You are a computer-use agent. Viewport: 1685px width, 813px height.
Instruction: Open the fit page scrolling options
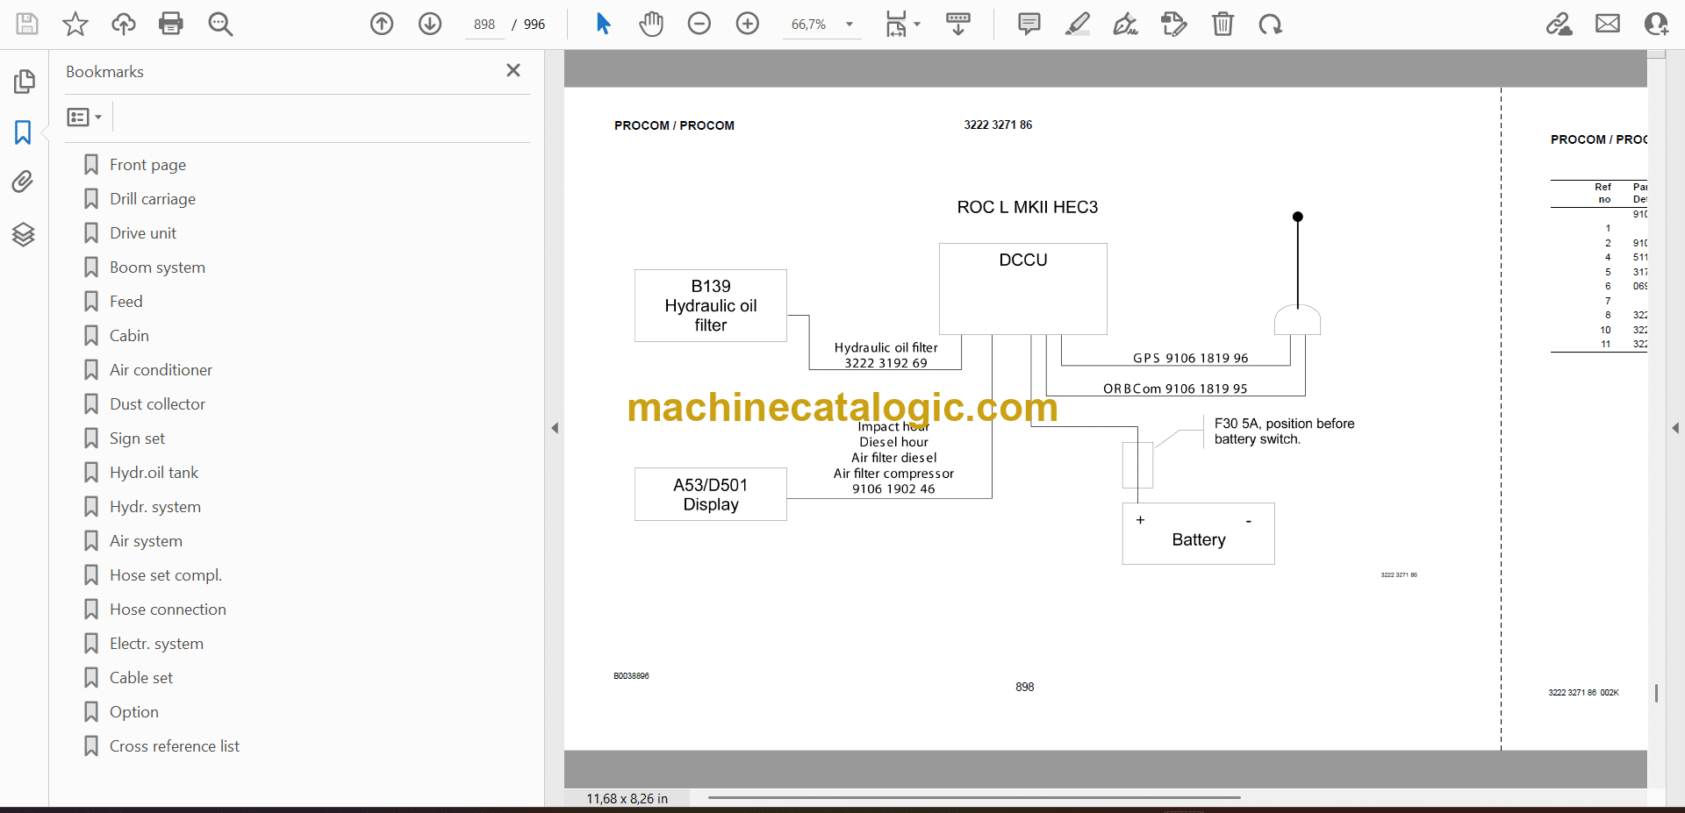902,24
